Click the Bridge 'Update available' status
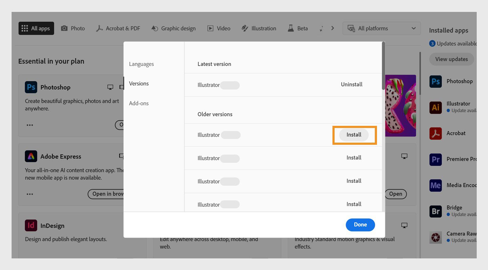488x270 pixels. [x=462, y=215]
